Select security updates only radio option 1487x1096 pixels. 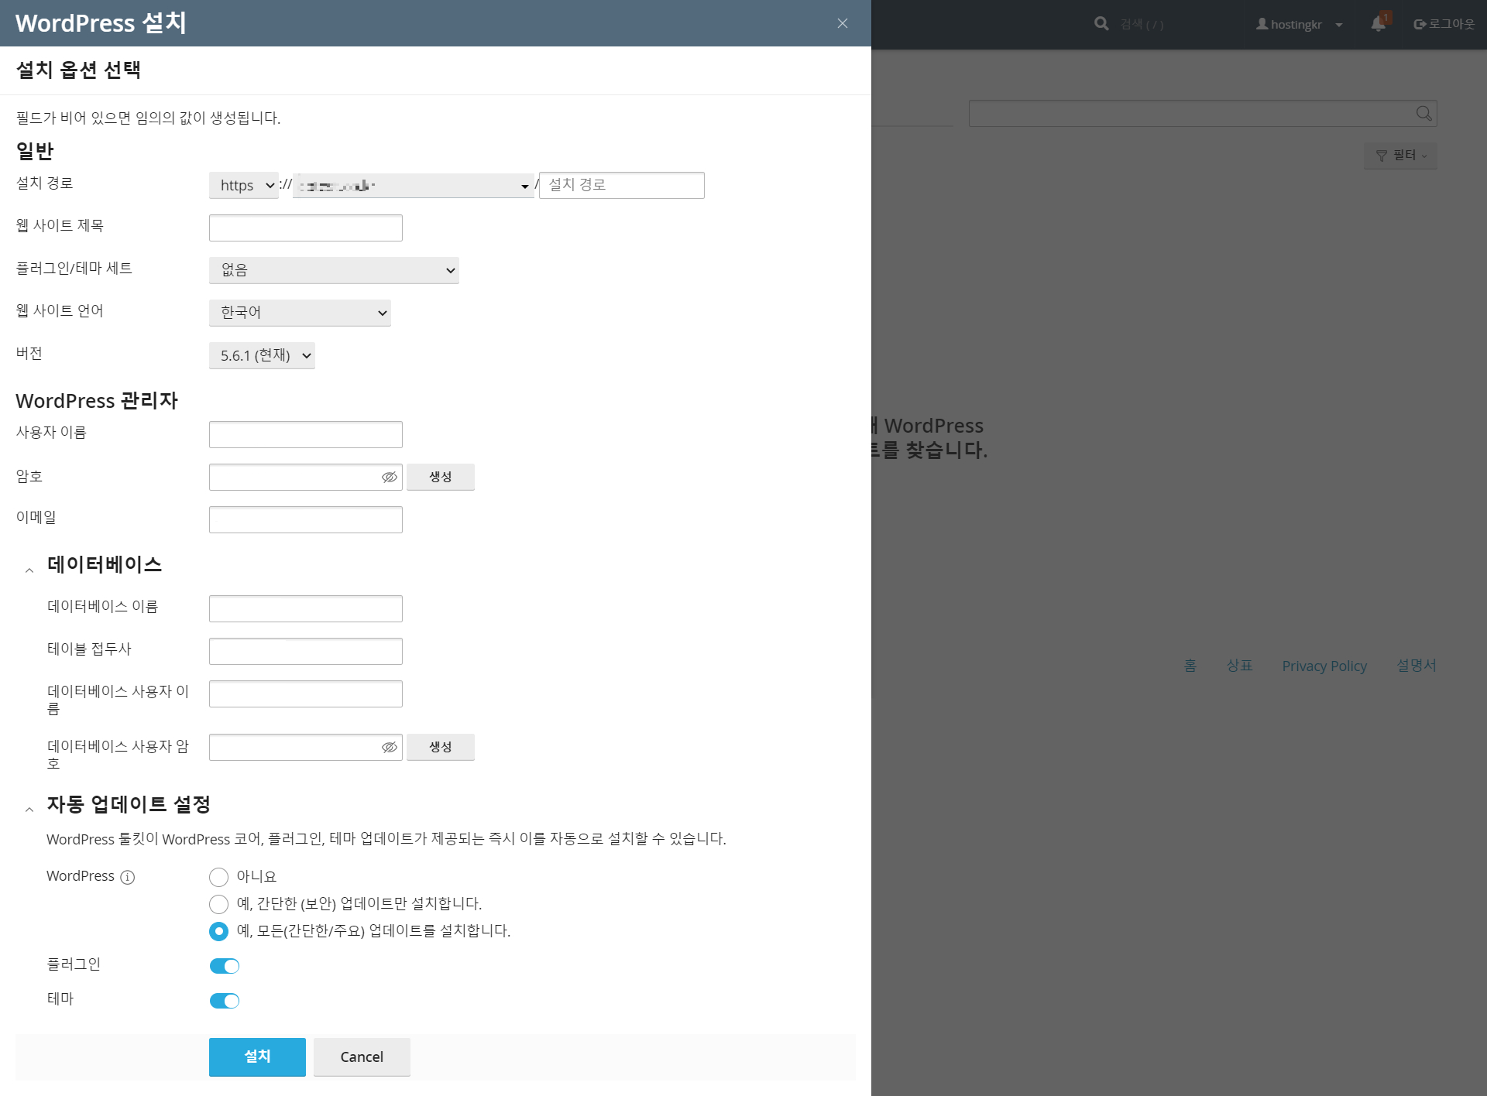coord(218,904)
